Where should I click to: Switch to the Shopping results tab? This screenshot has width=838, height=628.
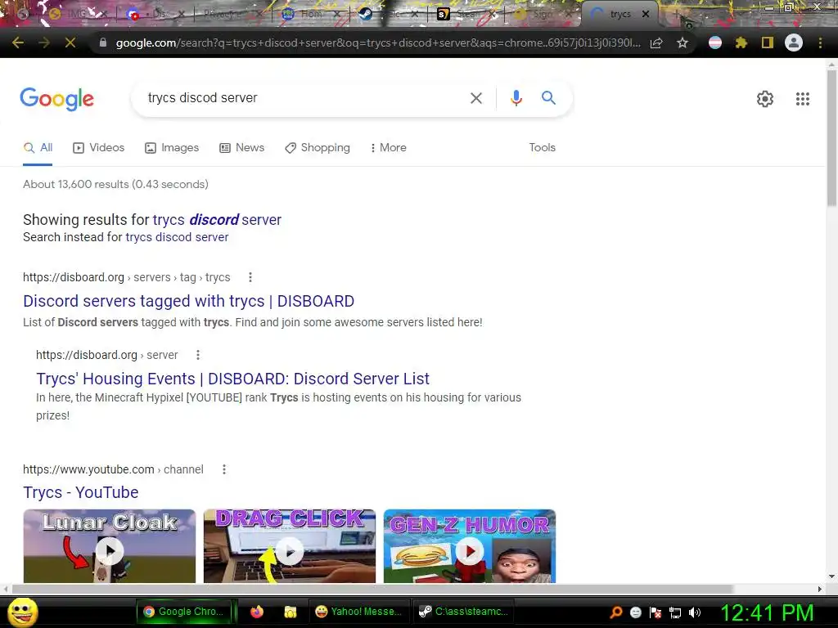coord(318,147)
